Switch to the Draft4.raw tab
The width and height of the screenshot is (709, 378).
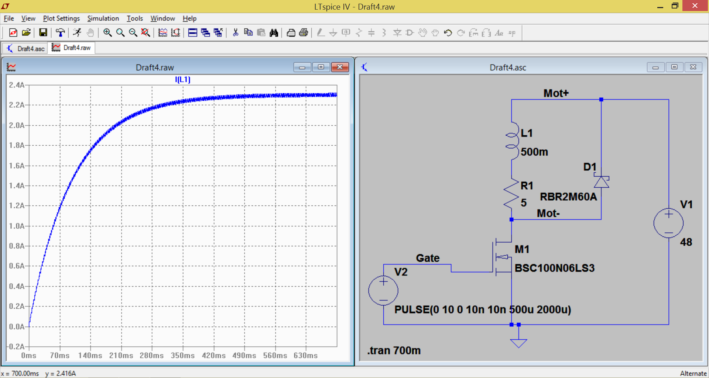[72, 48]
